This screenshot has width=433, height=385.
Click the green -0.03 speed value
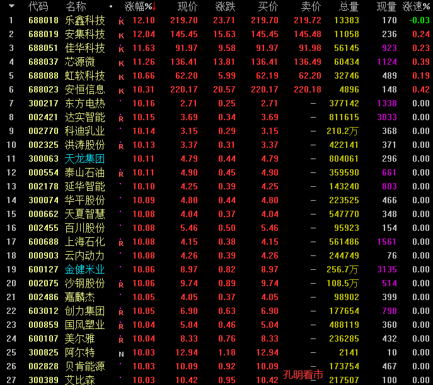tap(419, 20)
